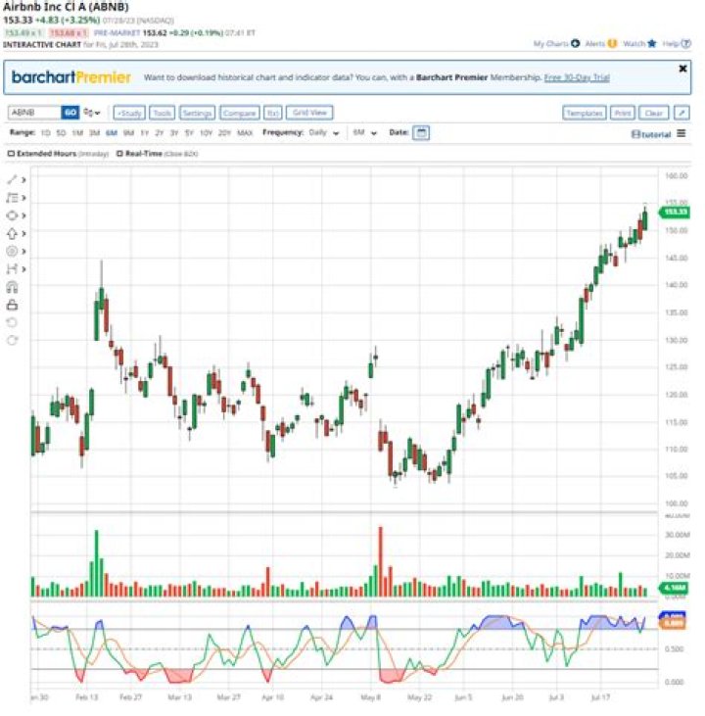Click the Print button
Screen dimensions: 705x716
[x=623, y=113]
